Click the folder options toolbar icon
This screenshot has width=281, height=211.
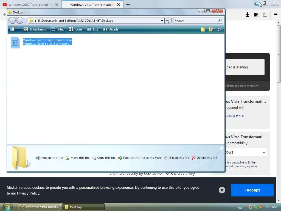[x=210, y=29]
